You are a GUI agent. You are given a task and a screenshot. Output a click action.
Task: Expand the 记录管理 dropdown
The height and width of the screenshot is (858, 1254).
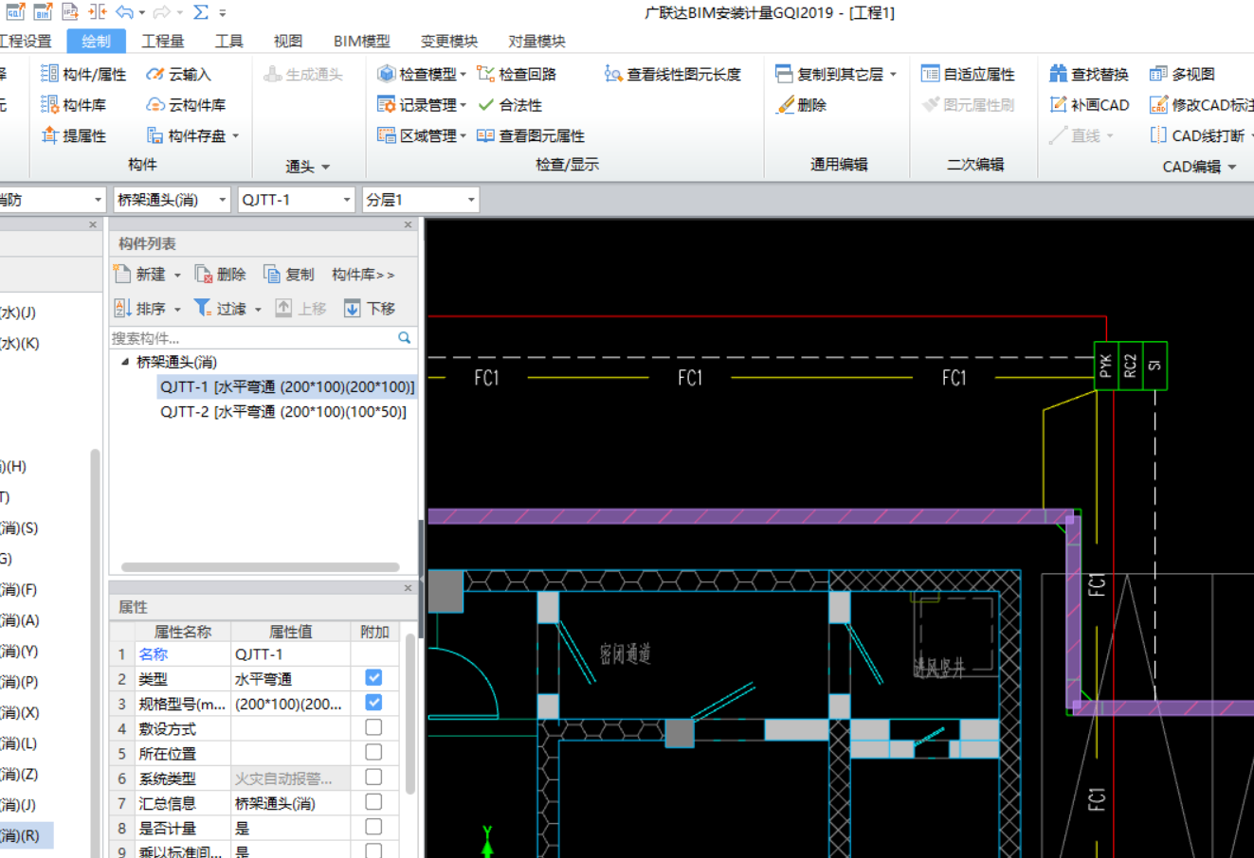[463, 106]
